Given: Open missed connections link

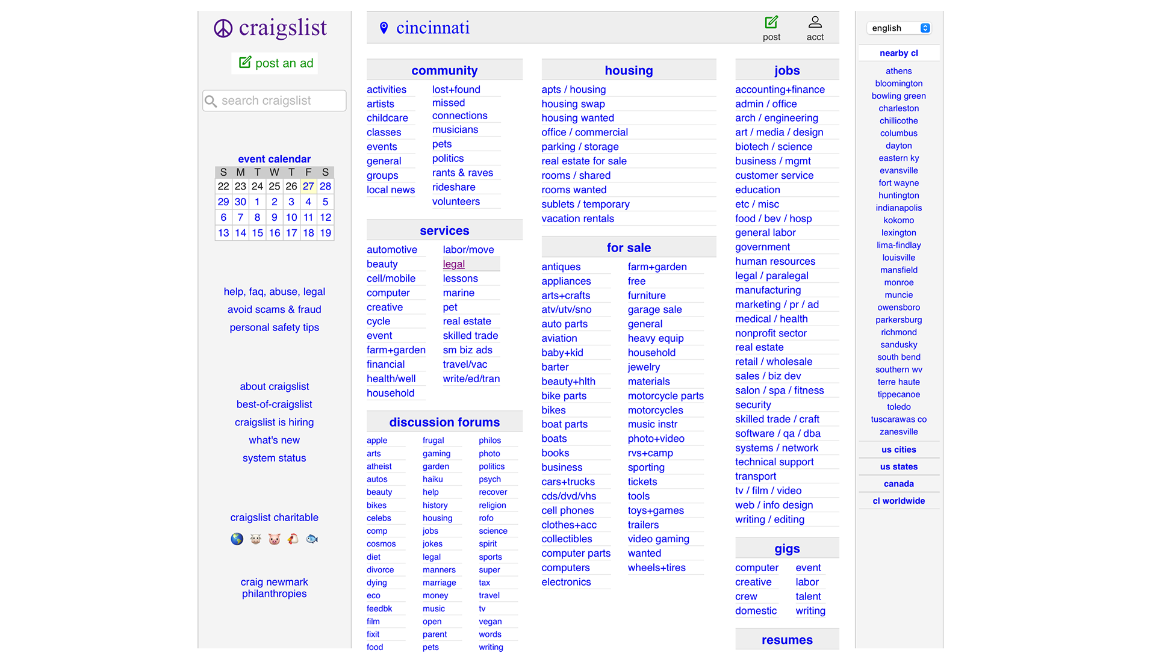Looking at the screenshot, I should pyautogui.click(x=459, y=109).
